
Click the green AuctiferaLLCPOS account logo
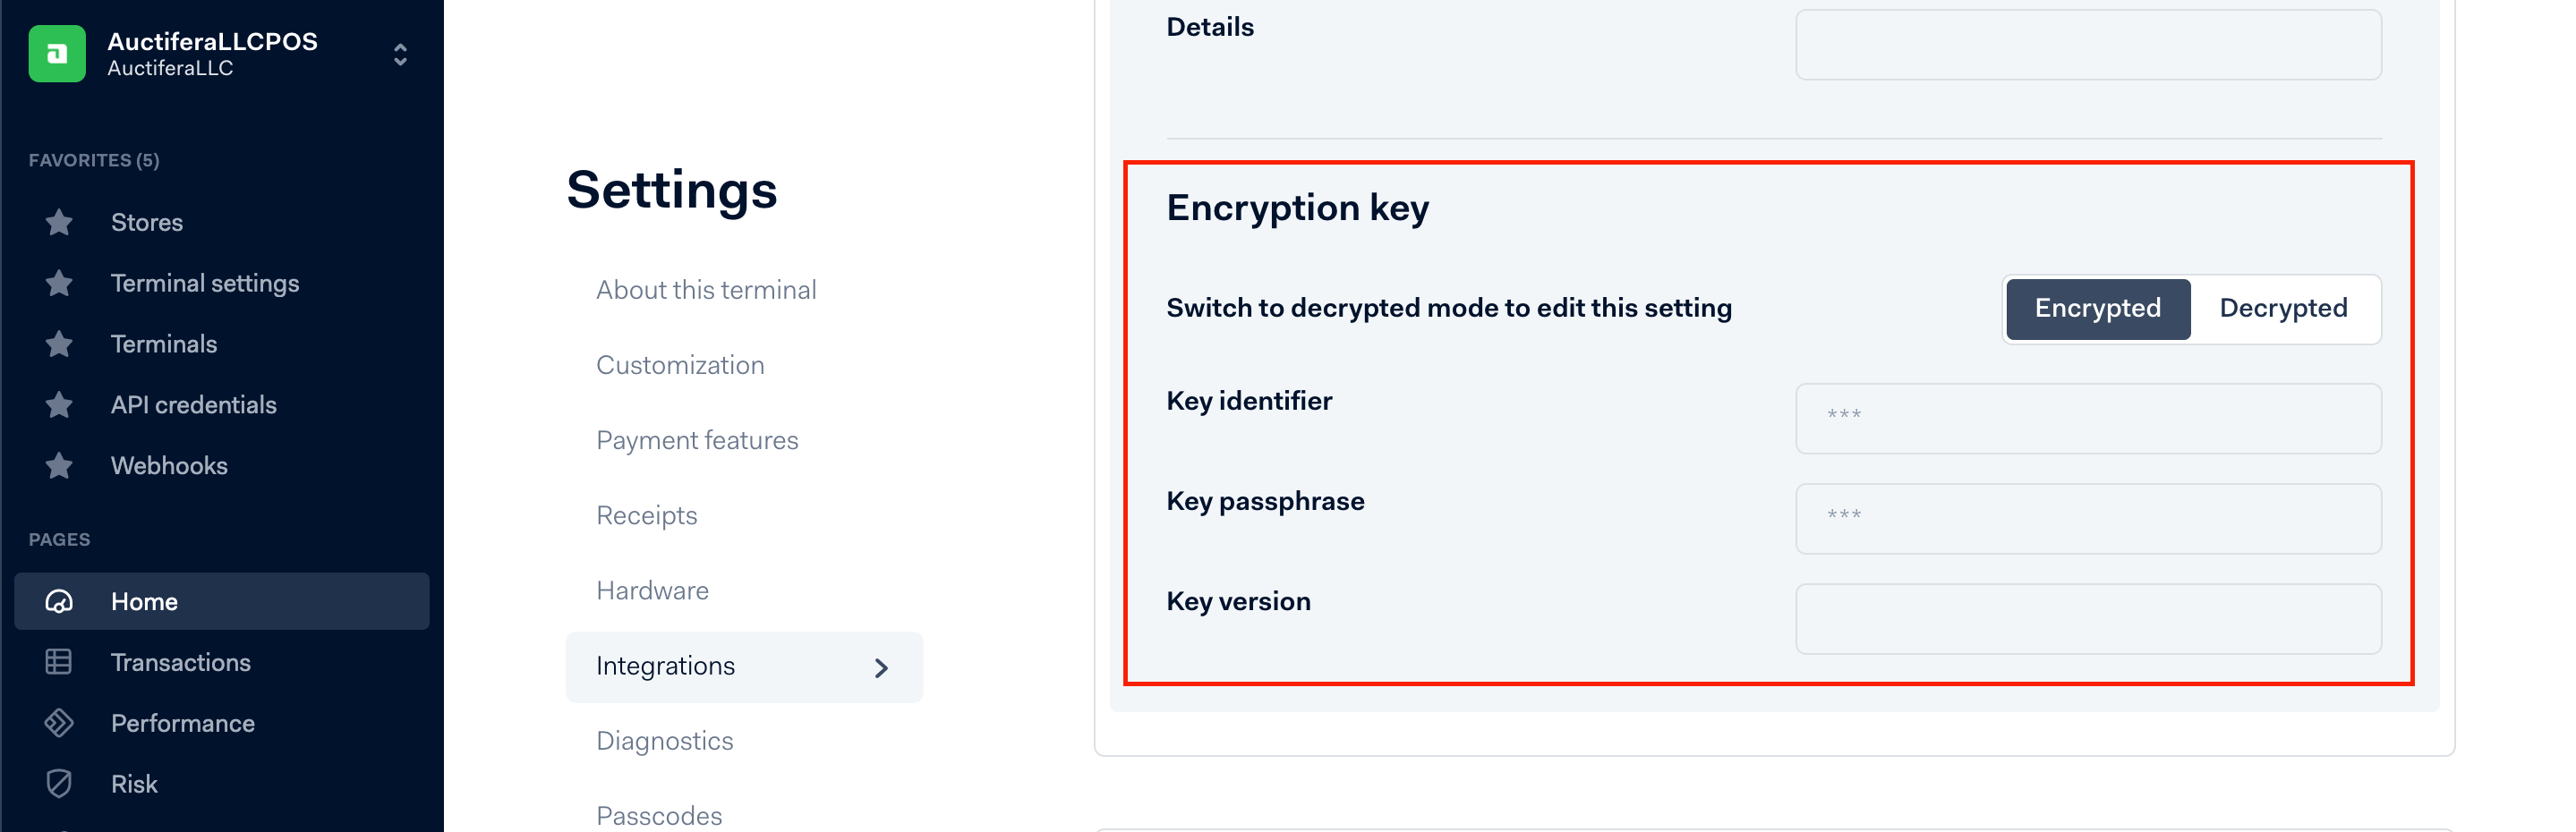pyautogui.click(x=57, y=54)
